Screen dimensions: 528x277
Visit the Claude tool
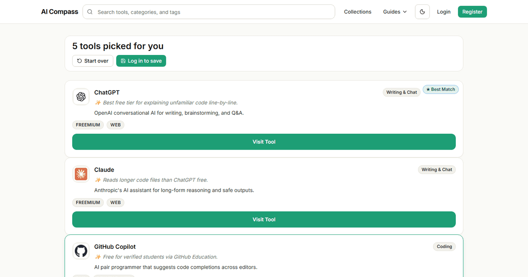point(264,219)
